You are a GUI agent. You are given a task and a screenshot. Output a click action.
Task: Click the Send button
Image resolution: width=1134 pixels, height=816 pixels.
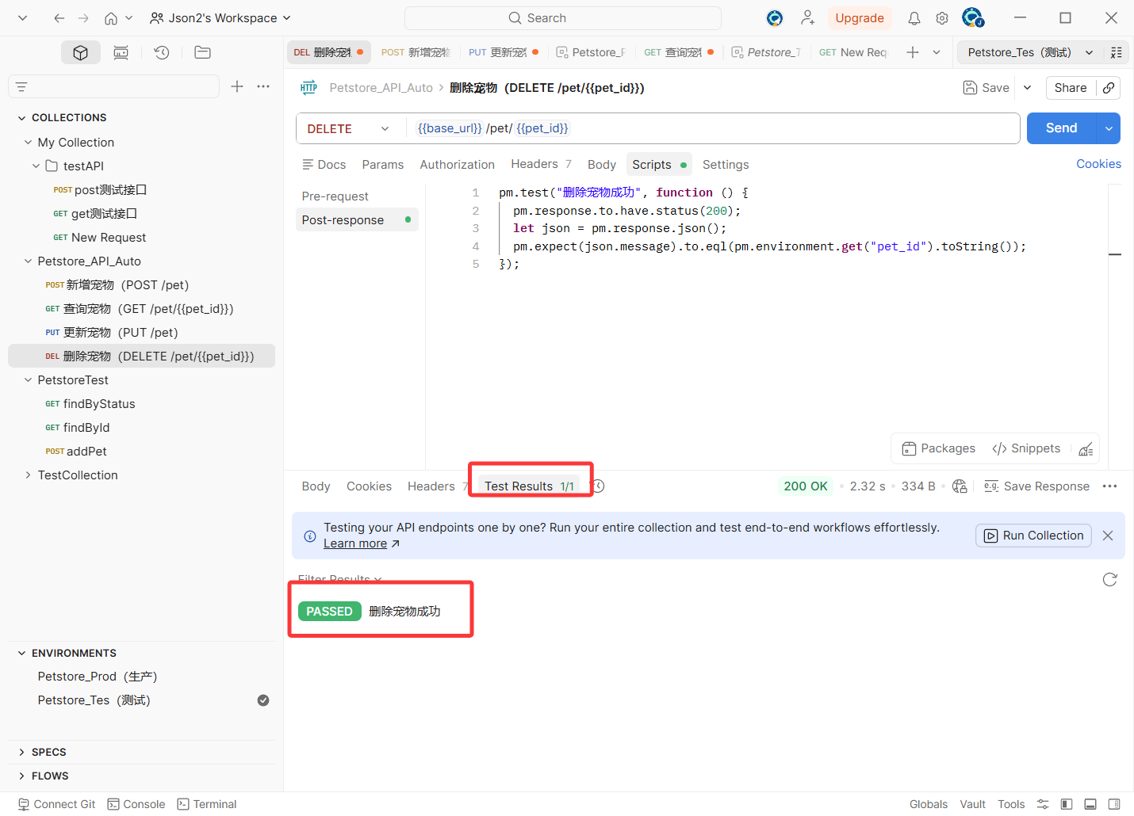1062,128
